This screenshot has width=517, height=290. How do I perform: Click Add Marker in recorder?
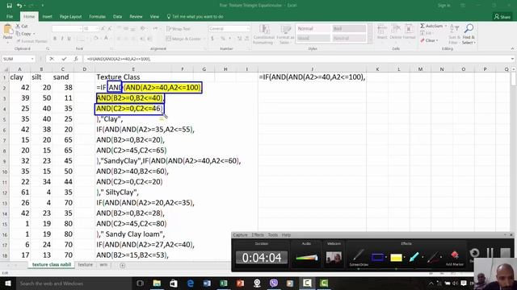(x=454, y=258)
